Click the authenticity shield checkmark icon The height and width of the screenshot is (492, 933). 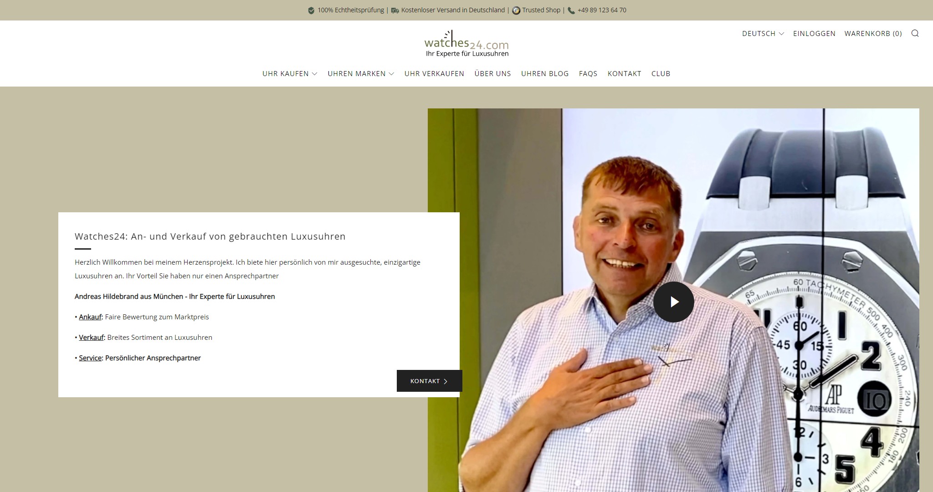point(311,10)
